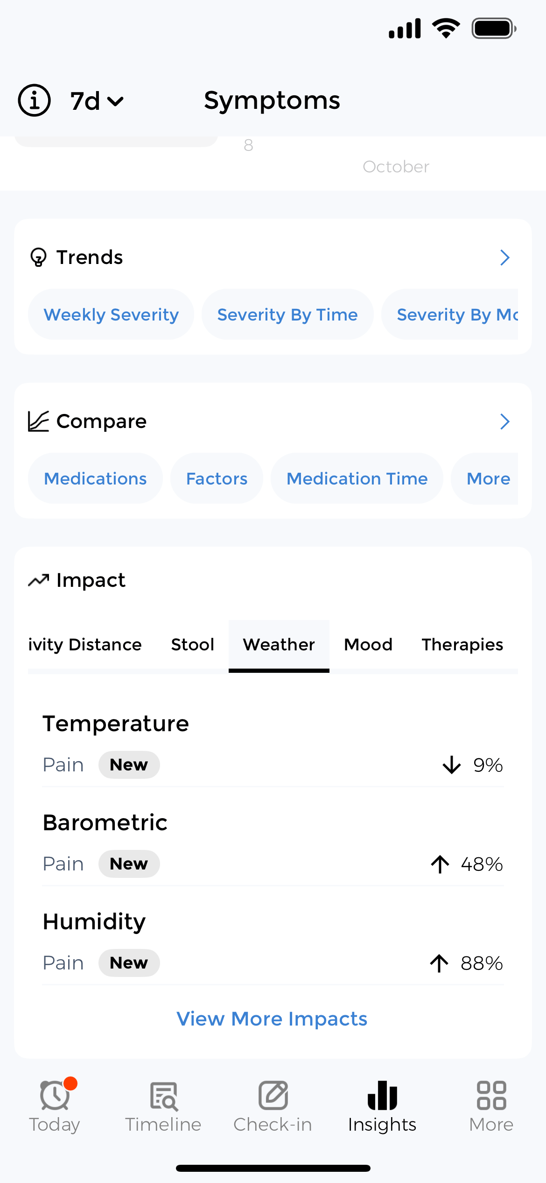The image size is (546, 1183).
Task: Select the Weekly Severity chip
Action: click(x=111, y=314)
